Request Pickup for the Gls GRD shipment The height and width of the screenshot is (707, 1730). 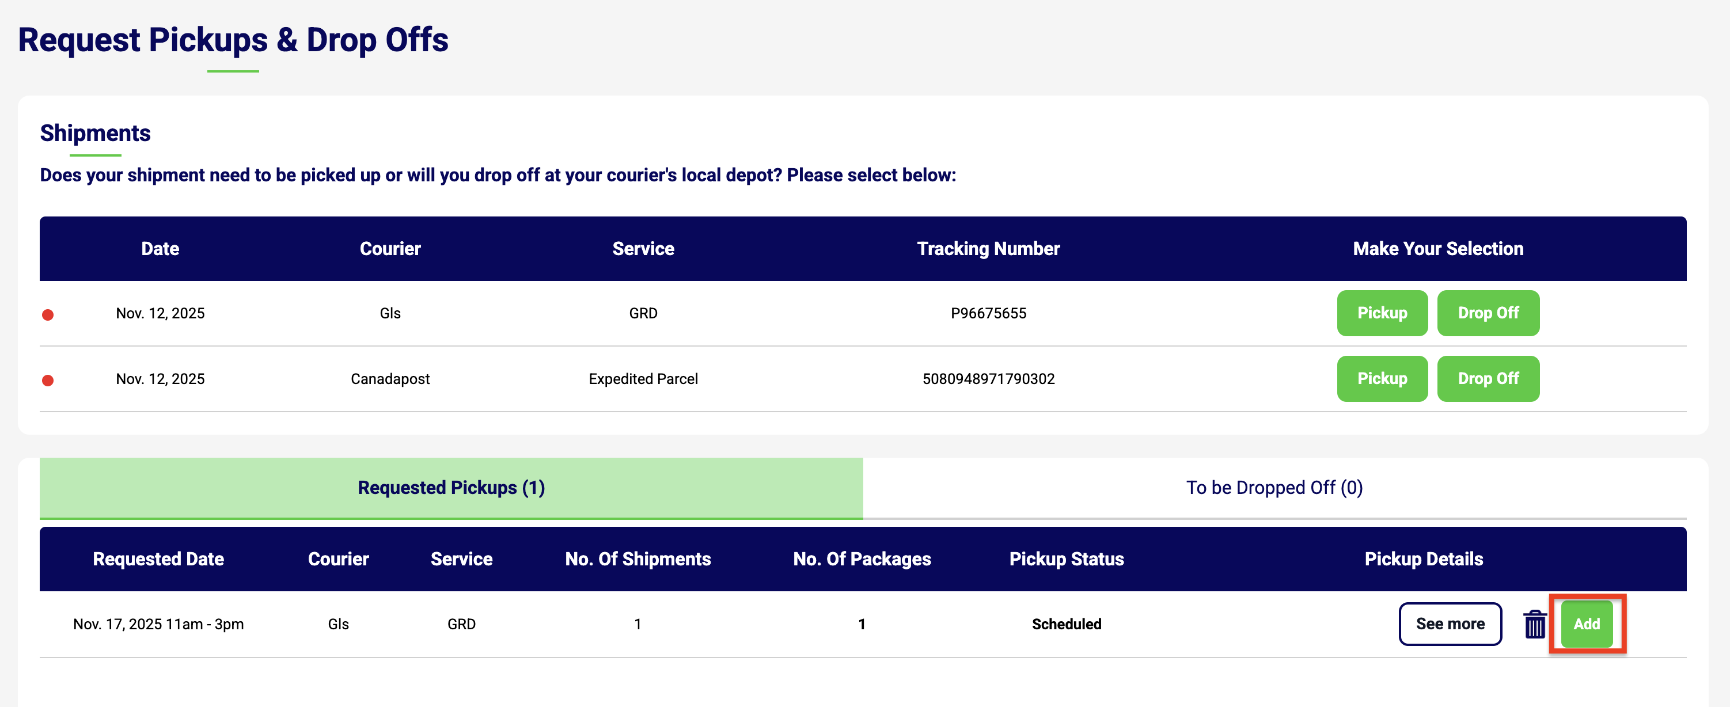click(x=1382, y=313)
